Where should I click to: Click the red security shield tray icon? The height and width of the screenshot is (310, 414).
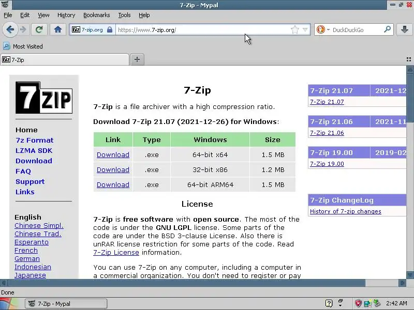click(x=358, y=303)
